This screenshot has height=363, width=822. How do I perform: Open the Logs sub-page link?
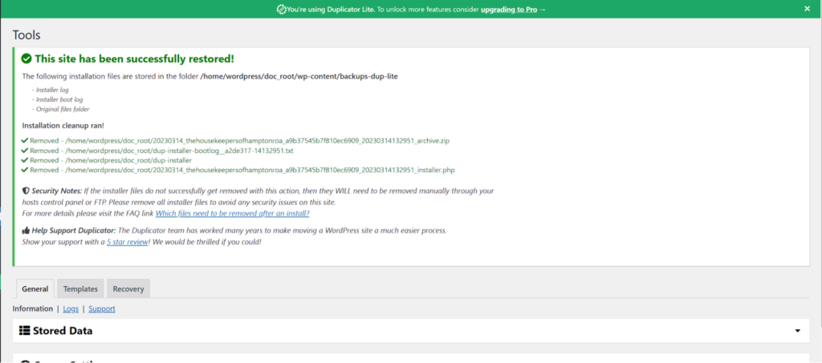(x=71, y=309)
